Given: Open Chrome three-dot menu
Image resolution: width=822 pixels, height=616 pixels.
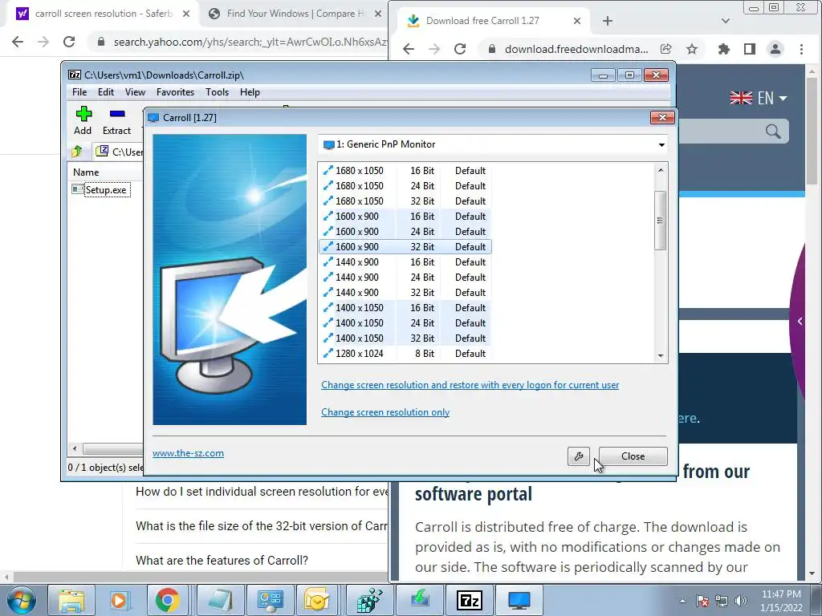Looking at the screenshot, I should (801, 49).
